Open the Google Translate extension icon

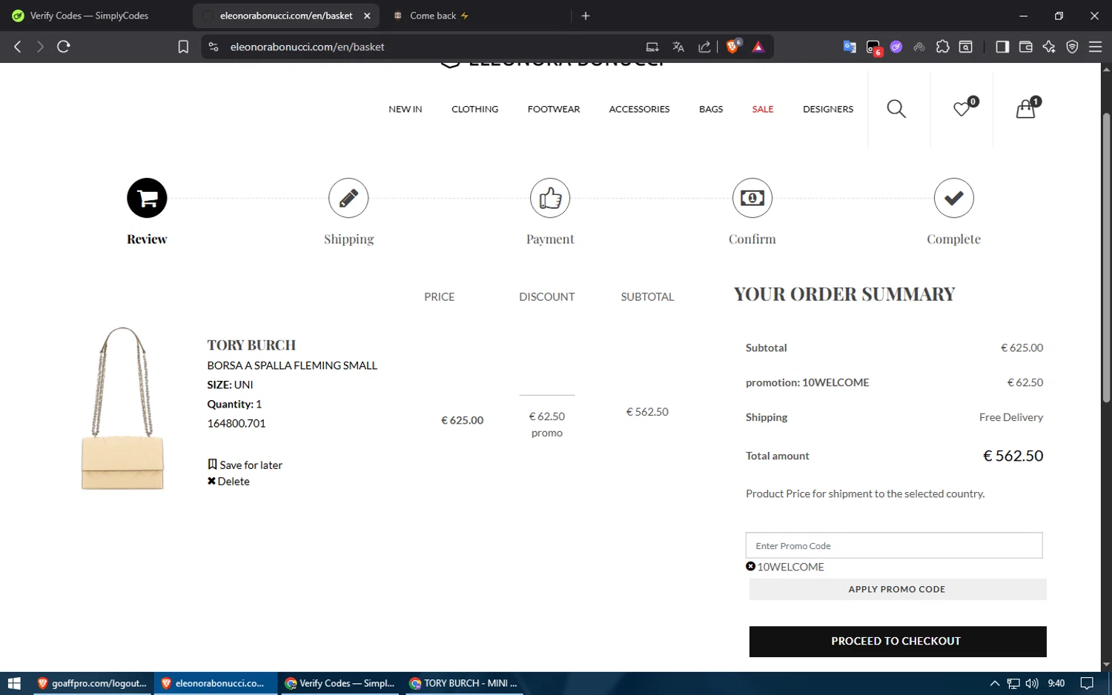[x=850, y=47]
